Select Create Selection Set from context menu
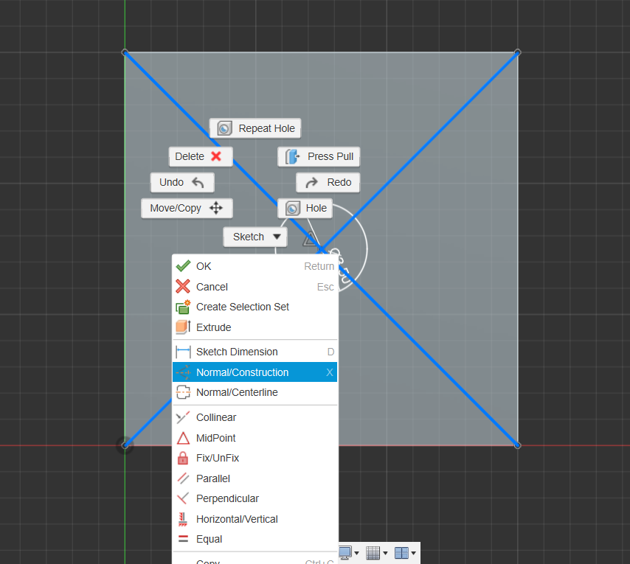 pos(242,307)
